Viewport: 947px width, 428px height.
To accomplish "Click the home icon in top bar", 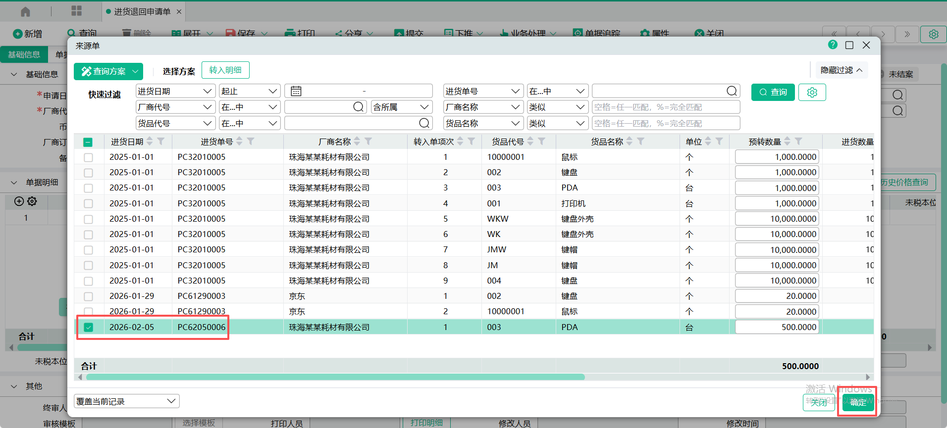I will click(x=25, y=11).
